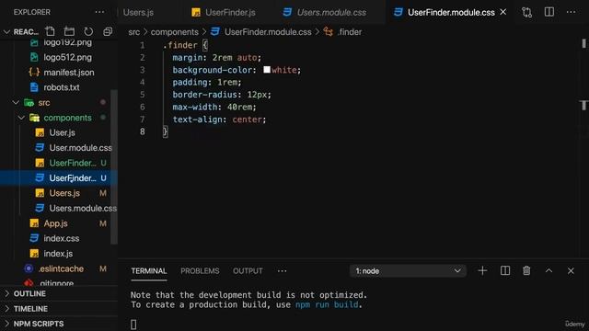Close the terminal panel
589x331 pixels.
tap(571, 270)
